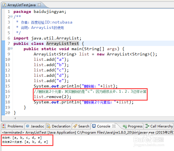This screenshot has height=151, width=174.
Task: Collapse the Javadoc comment fold at line 2
Action: tap(12, 17)
